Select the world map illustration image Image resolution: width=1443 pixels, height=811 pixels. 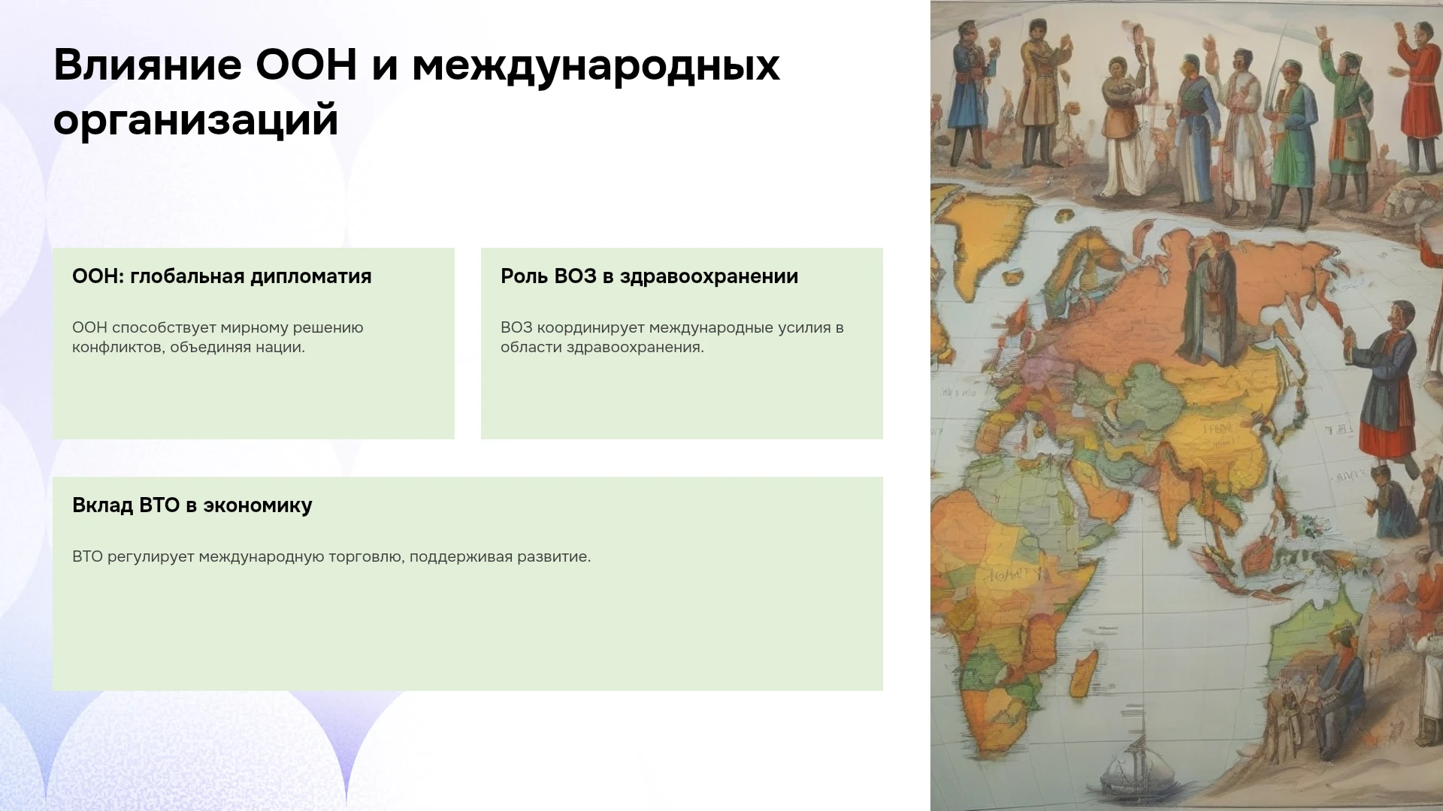pos(1187,405)
